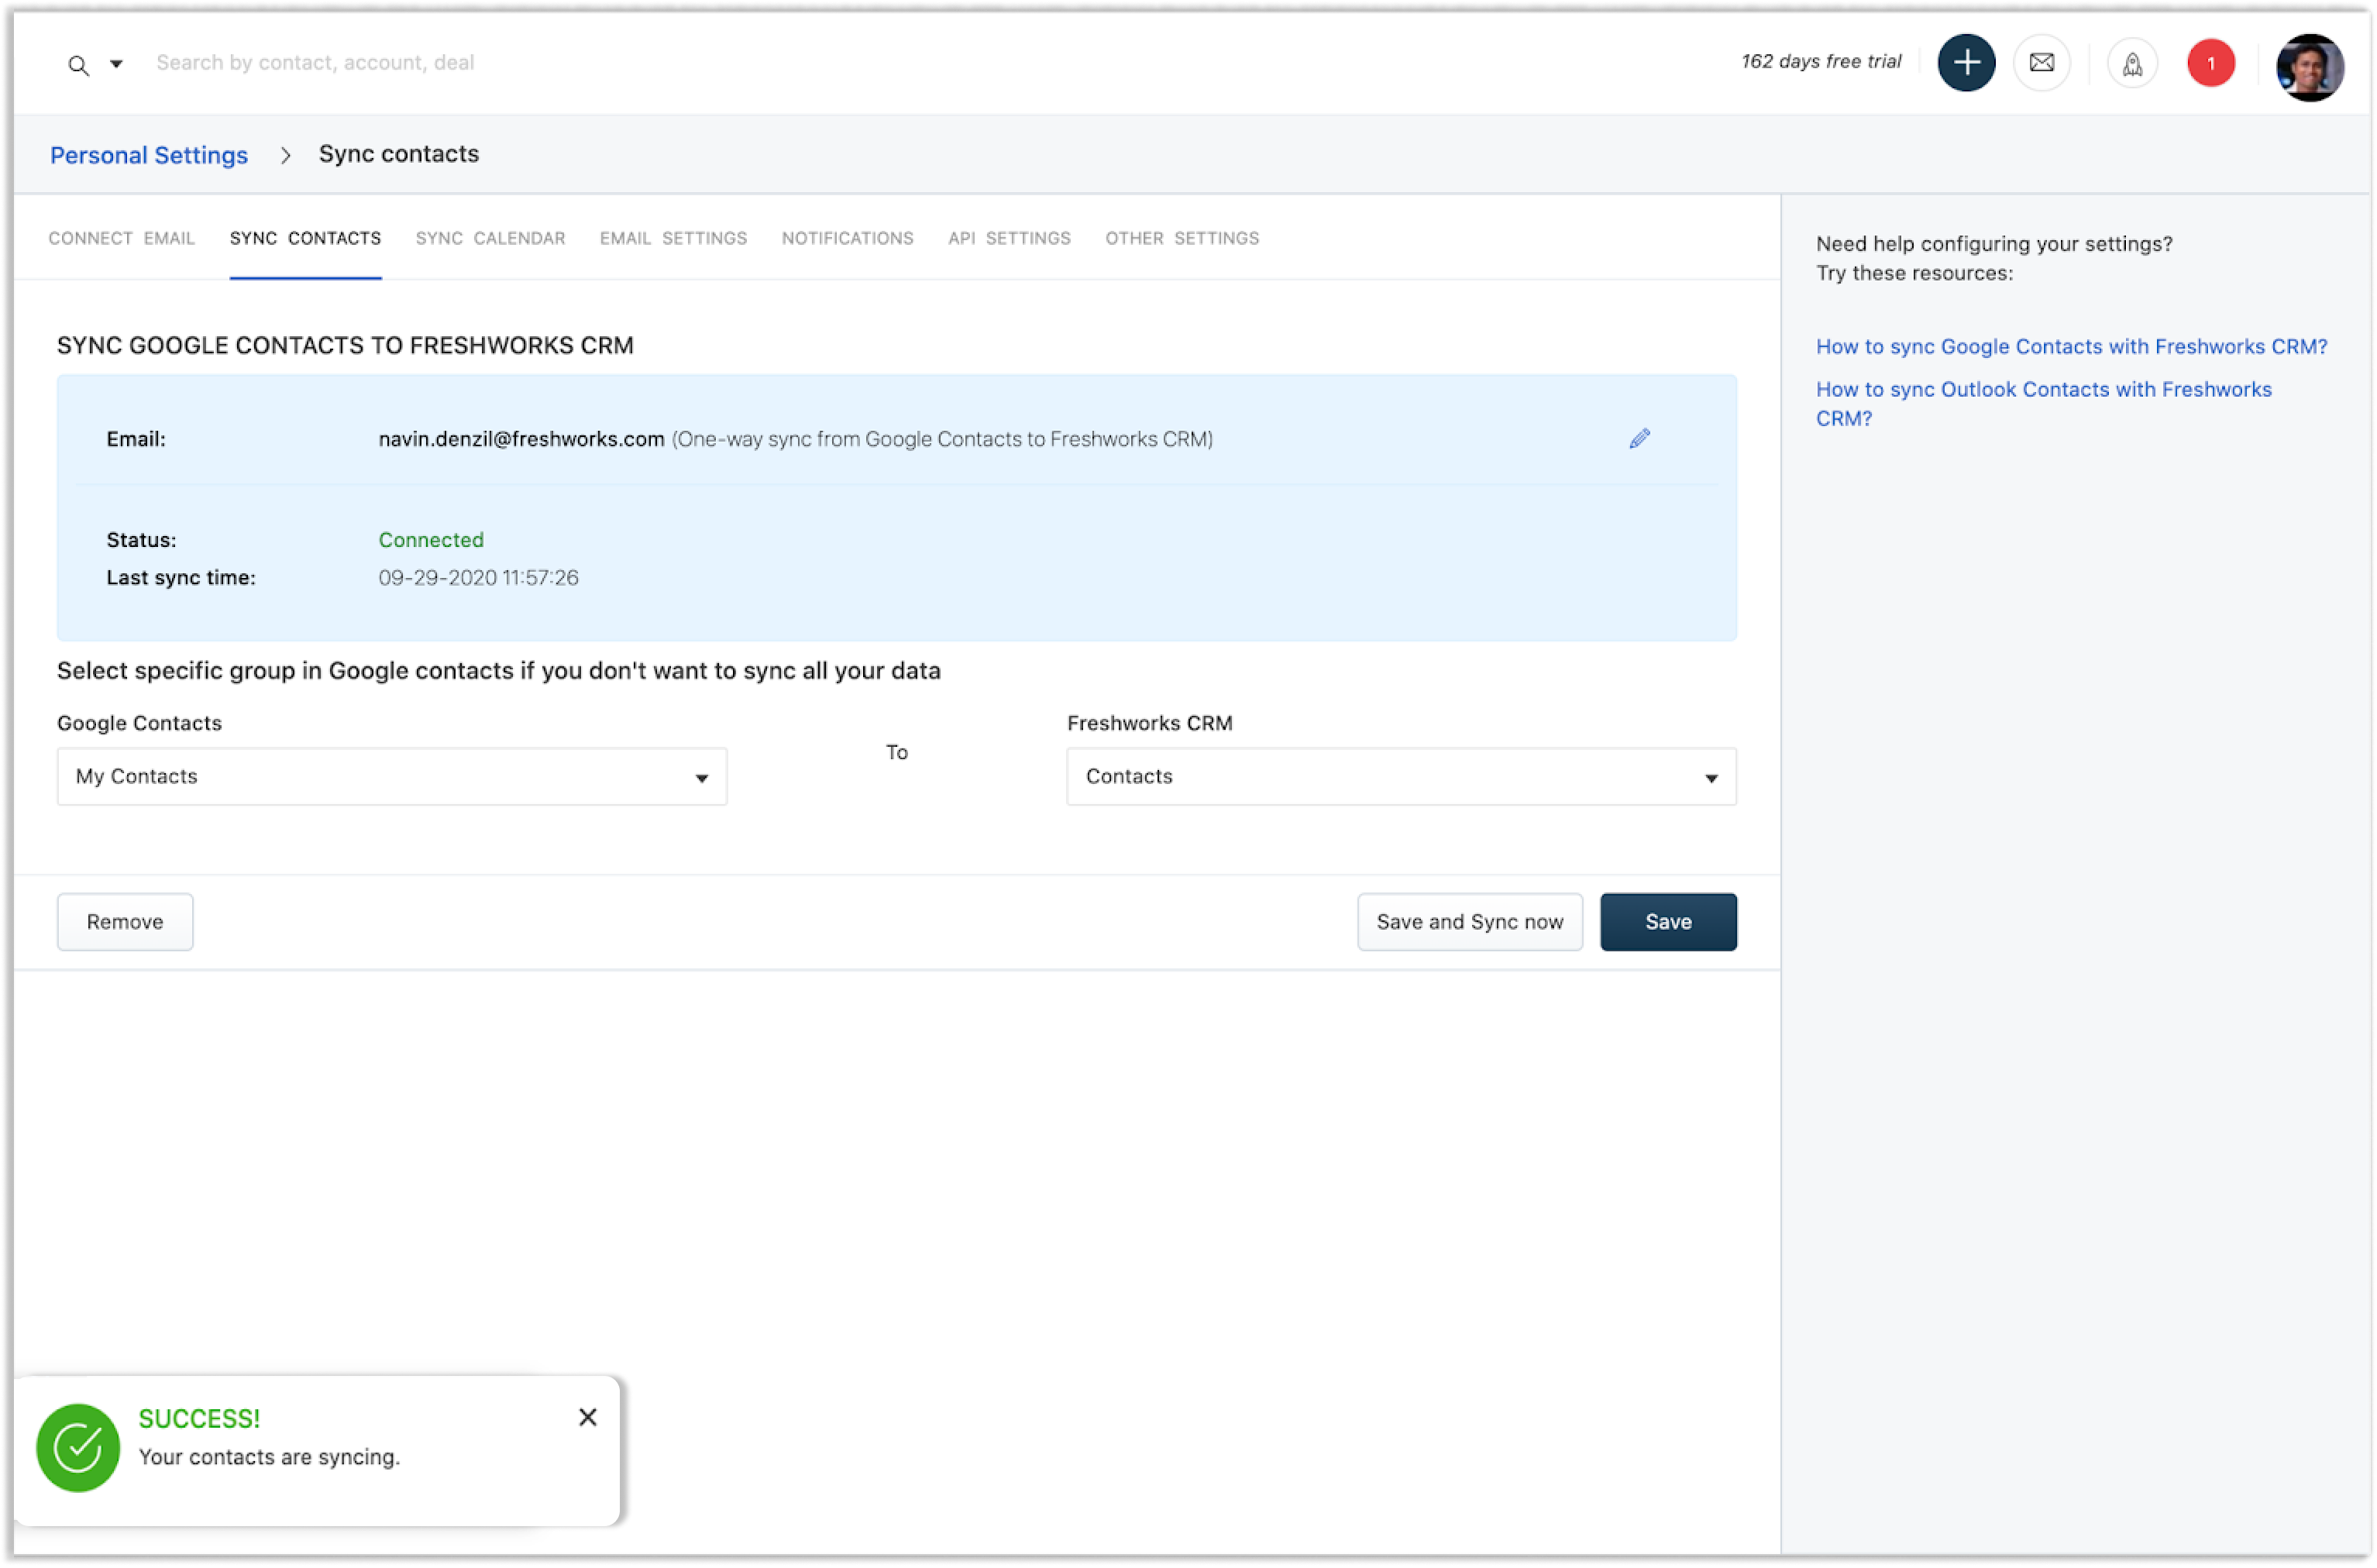Image resolution: width=2377 pixels, height=1568 pixels.
Task: Dismiss the success toast with X
Action: [x=588, y=1417]
